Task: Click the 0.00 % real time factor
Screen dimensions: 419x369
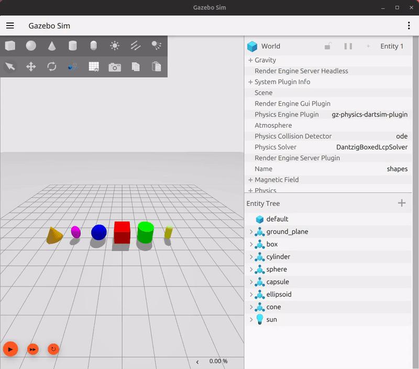Action: [x=218, y=361]
